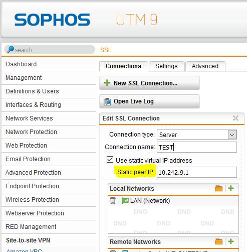Open folder icon in Local Networks panel
This screenshot has width=247, height=252.
click(218, 188)
